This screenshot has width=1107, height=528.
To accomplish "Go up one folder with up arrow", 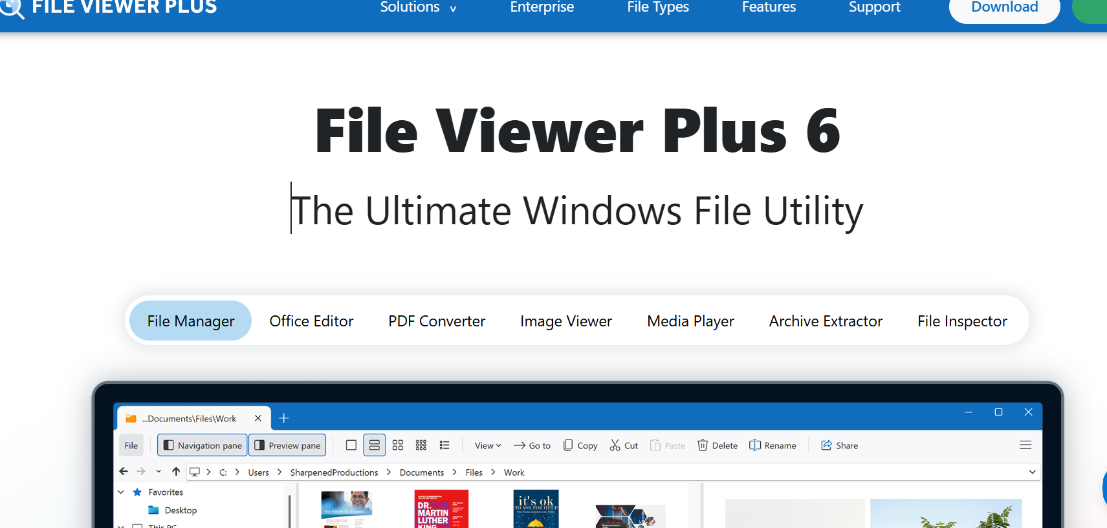I will [176, 472].
